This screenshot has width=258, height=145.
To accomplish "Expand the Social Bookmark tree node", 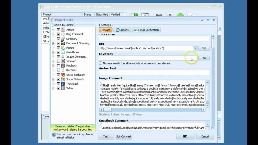I will [x=53, y=75].
